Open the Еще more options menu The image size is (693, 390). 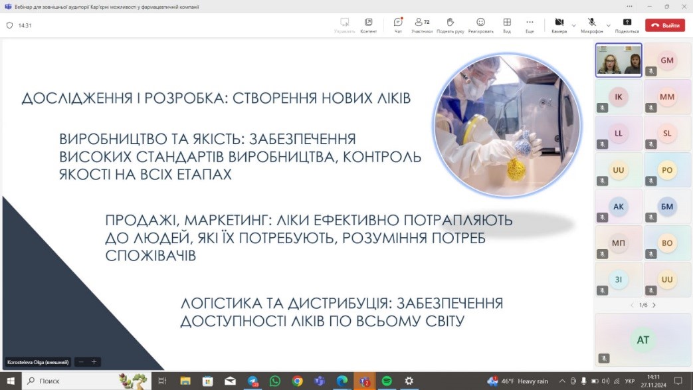pyautogui.click(x=530, y=25)
